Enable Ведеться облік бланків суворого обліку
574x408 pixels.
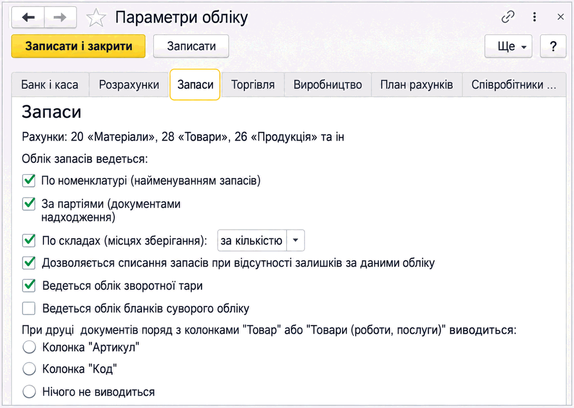(x=29, y=308)
